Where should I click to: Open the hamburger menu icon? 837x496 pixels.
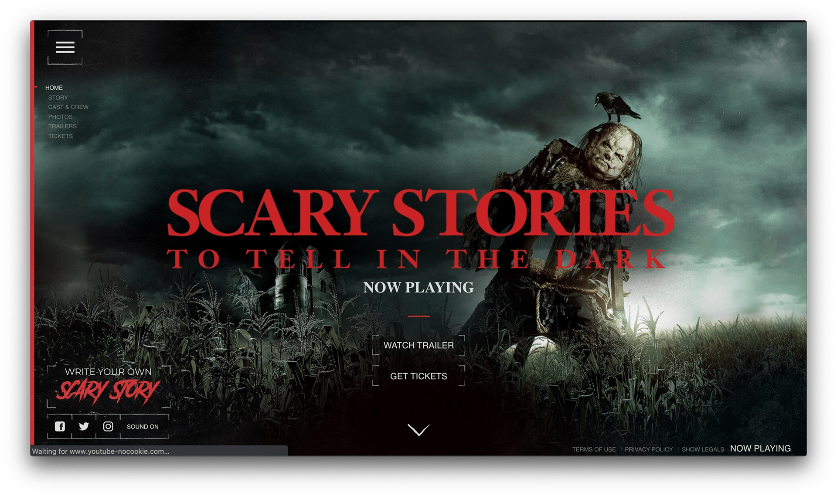point(65,47)
